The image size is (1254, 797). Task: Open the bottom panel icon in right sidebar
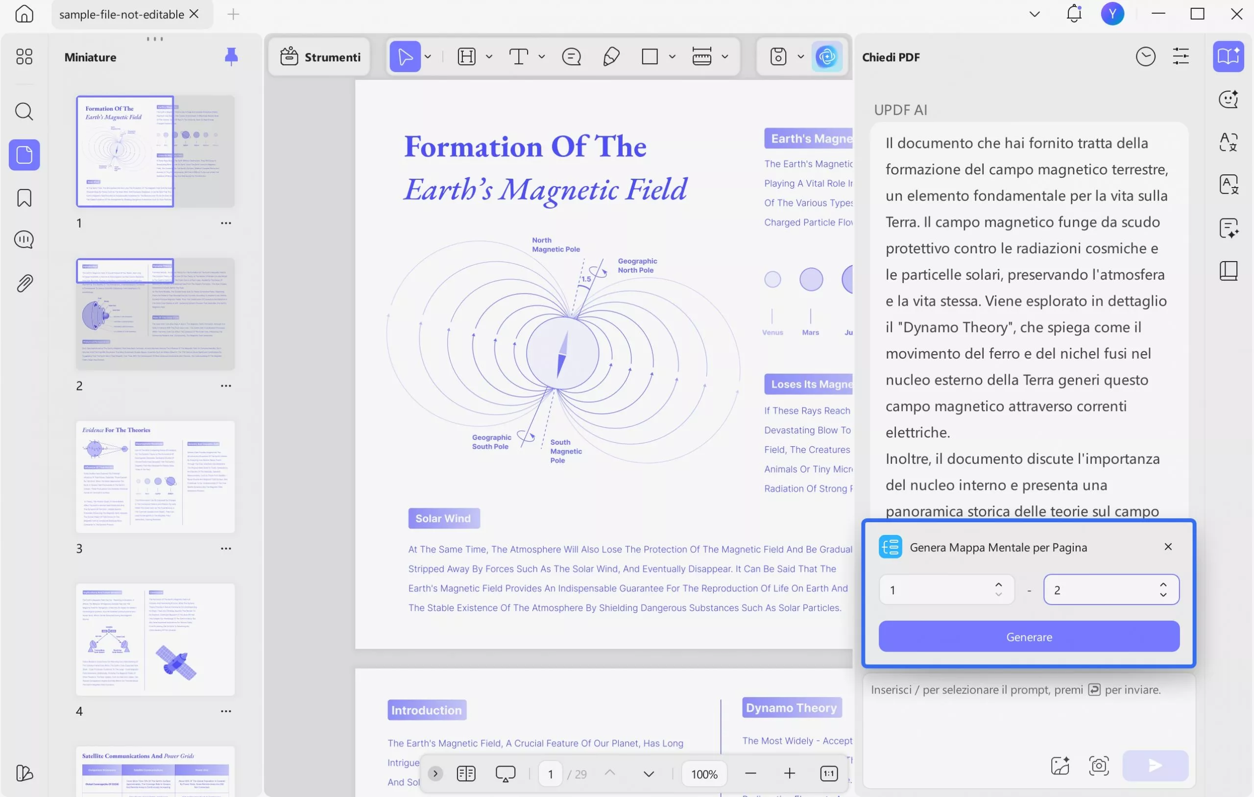[x=1229, y=270]
